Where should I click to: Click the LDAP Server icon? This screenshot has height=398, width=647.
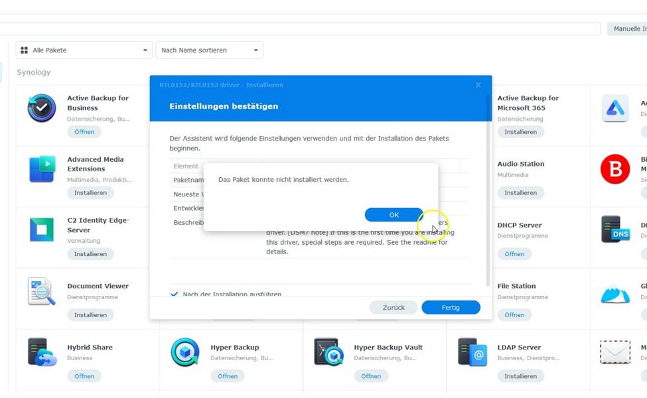coord(472,352)
